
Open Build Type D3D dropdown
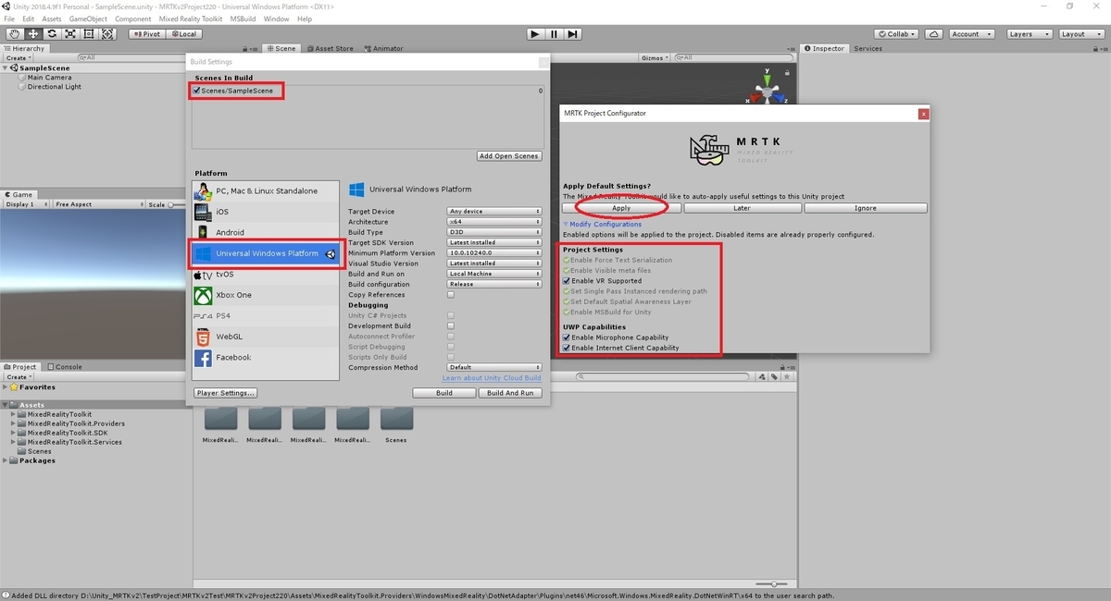pyautogui.click(x=494, y=232)
